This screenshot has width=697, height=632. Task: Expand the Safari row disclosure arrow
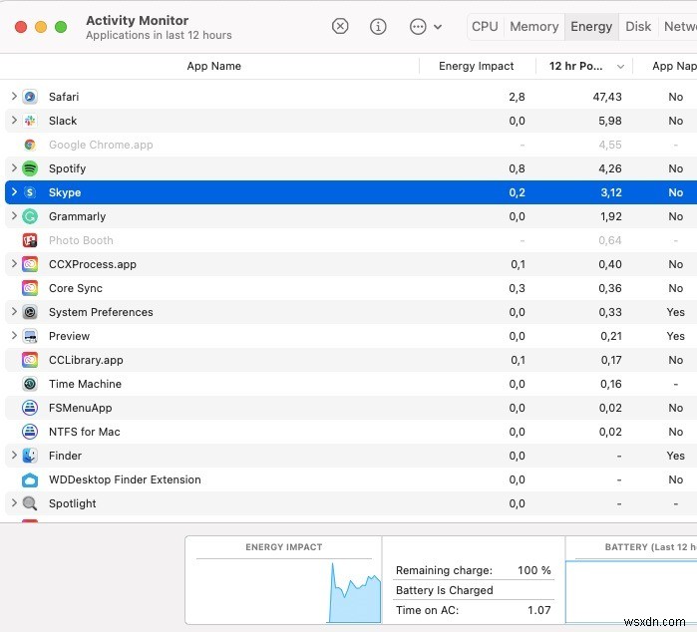point(14,96)
